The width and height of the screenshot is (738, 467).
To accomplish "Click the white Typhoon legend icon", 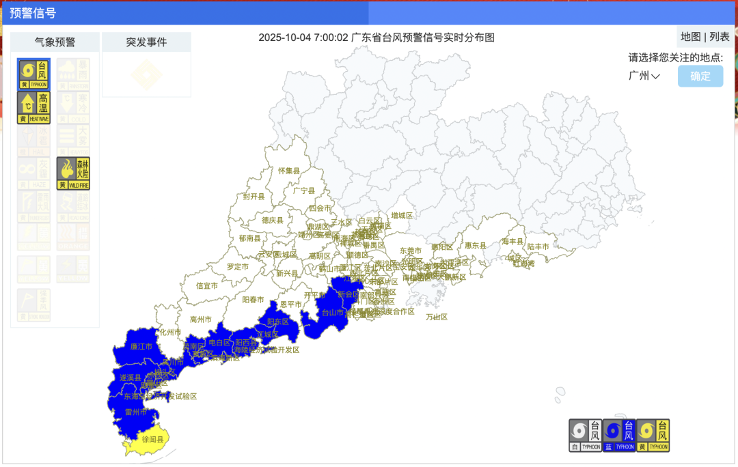I will click(585, 436).
